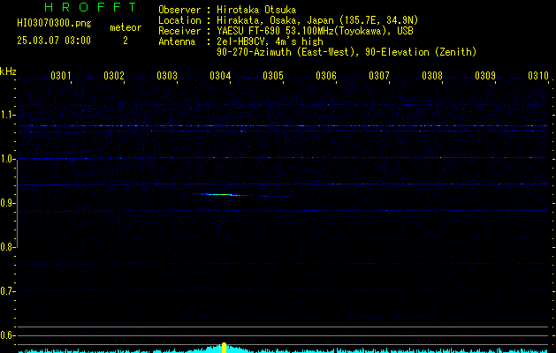Click the 0303 time marker
The width and height of the screenshot is (556, 353).
pos(167,76)
